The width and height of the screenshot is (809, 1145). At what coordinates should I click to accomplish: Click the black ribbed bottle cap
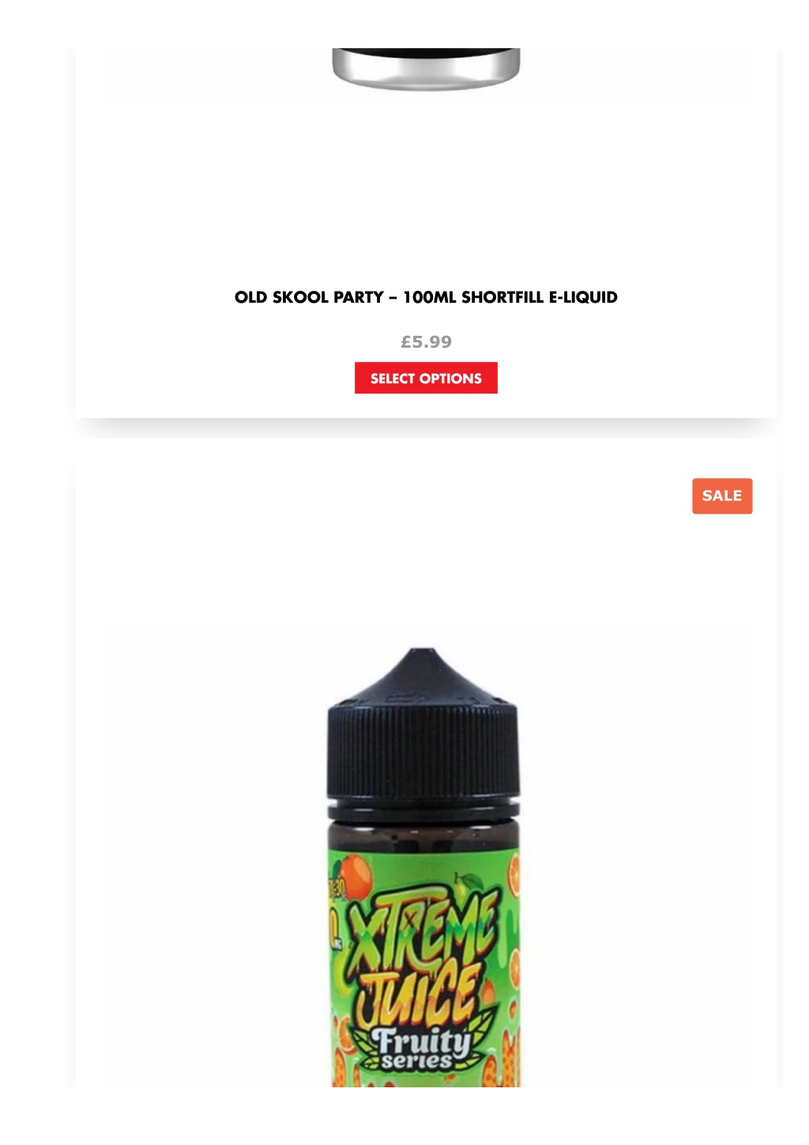tap(423, 751)
